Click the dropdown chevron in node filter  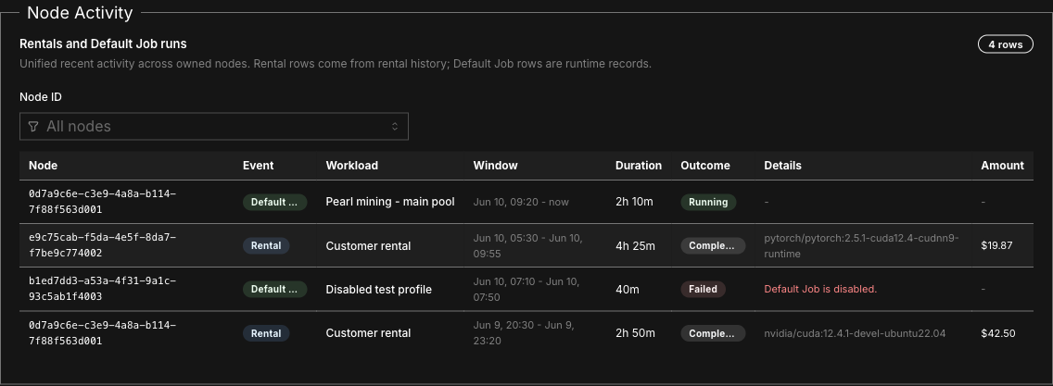pyautogui.click(x=395, y=127)
